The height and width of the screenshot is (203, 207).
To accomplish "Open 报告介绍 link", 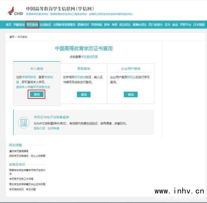I will pyautogui.click(x=39, y=128).
